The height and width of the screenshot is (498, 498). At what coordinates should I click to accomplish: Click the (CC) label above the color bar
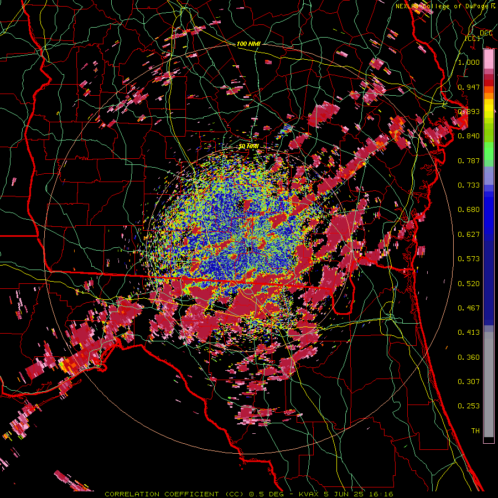click(x=473, y=38)
